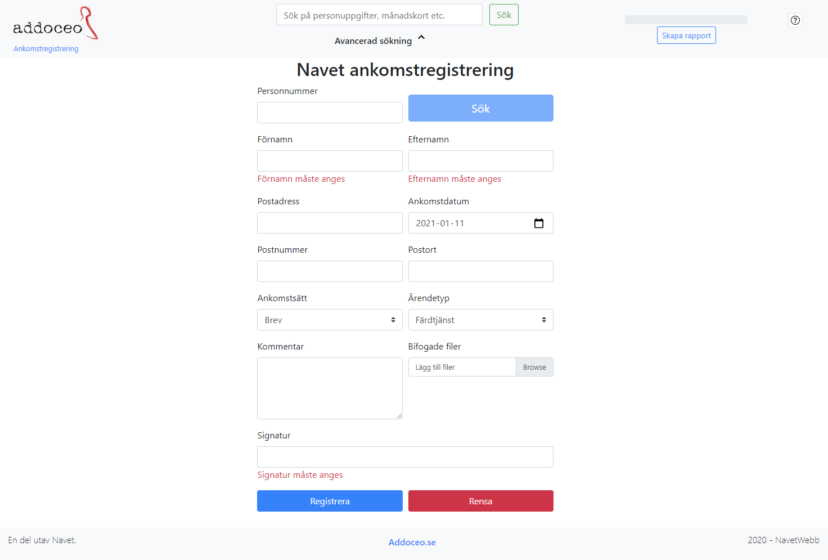
Task: Open the Addoceo.se footer link
Action: (412, 543)
